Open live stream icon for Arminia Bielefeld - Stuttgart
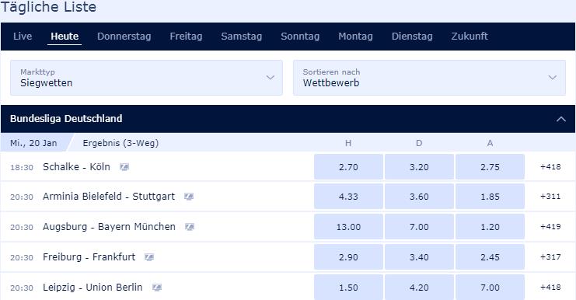576x300 pixels. tap(189, 197)
